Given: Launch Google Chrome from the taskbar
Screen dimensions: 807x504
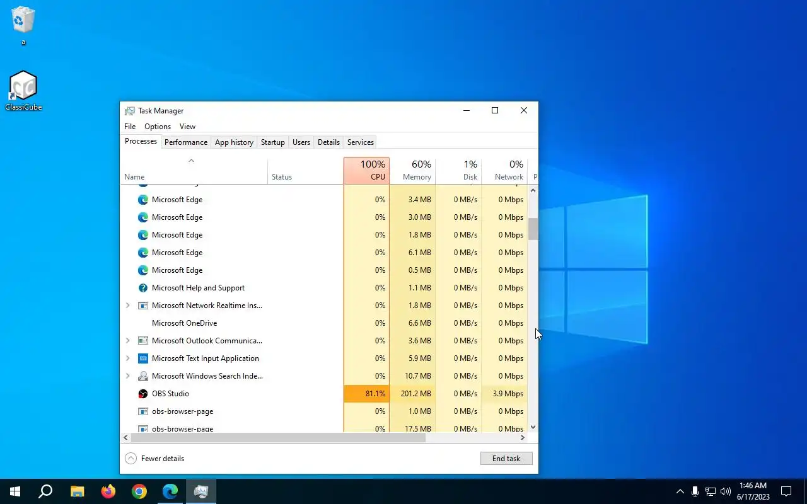Looking at the screenshot, I should point(139,491).
